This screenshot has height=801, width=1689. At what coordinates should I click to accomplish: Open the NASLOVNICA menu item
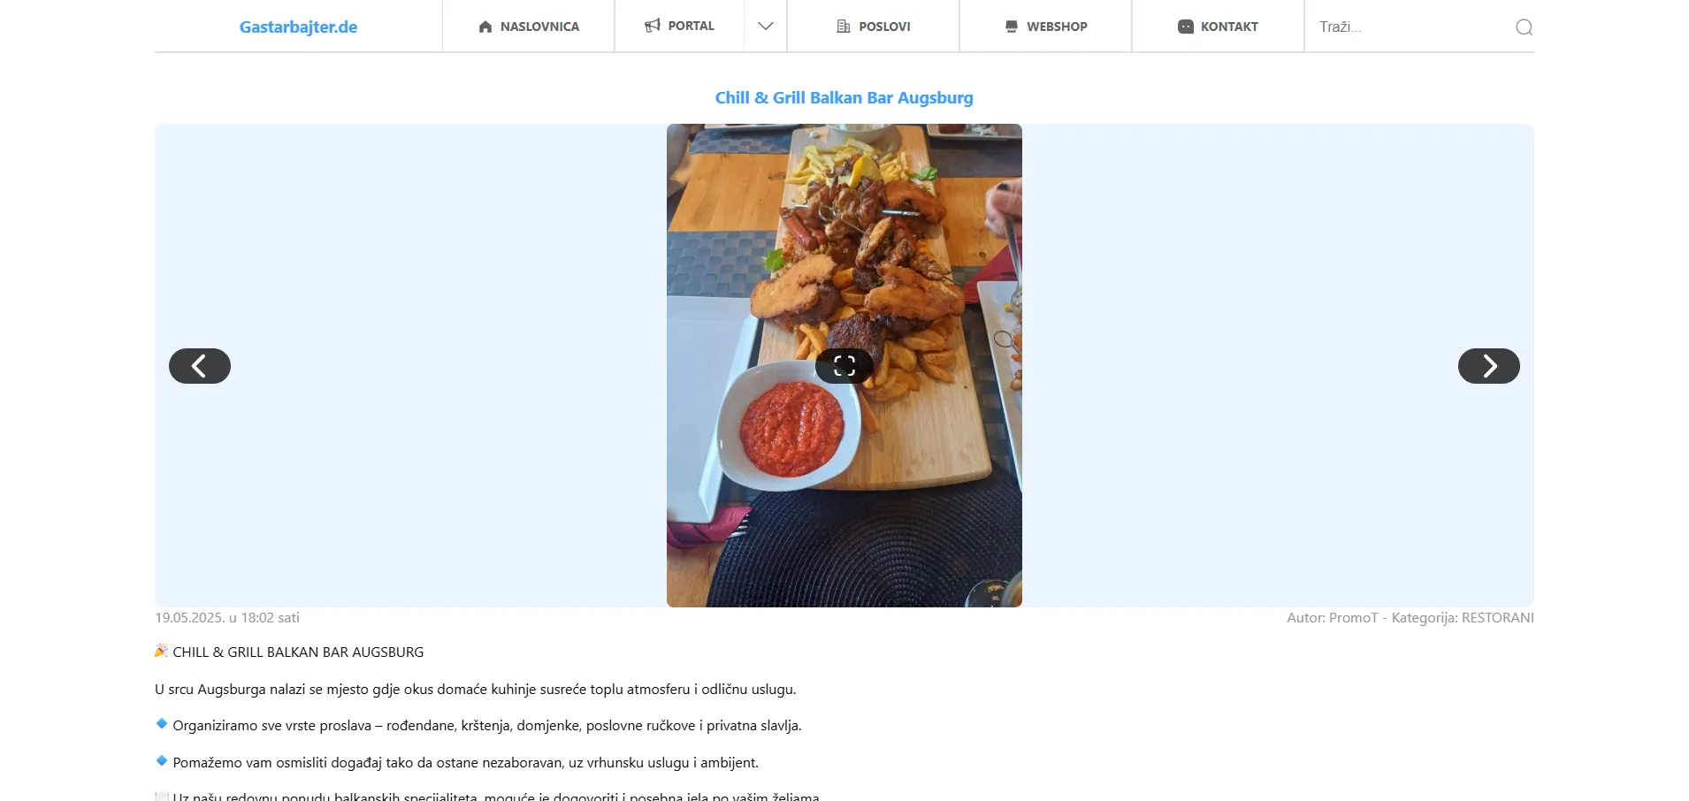coord(529,27)
